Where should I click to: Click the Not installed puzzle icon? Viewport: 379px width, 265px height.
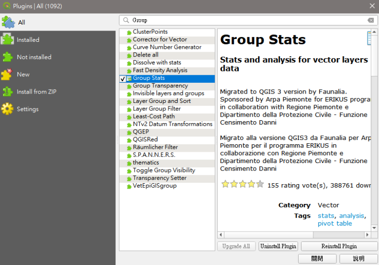click(7, 57)
